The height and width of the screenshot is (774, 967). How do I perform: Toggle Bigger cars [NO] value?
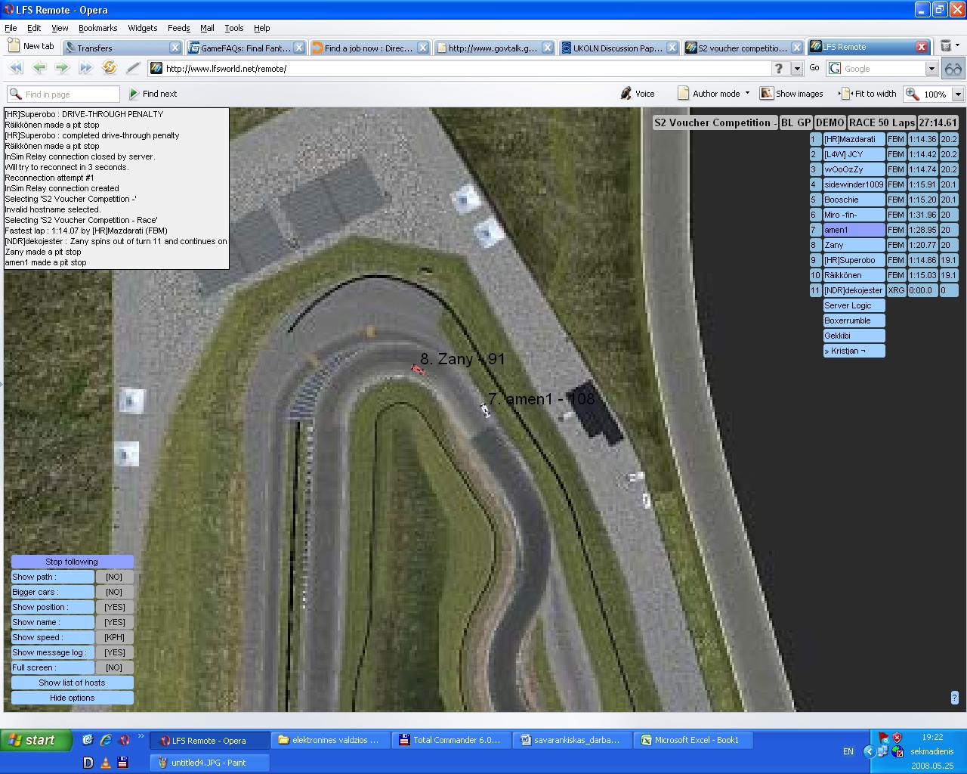point(114,592)
